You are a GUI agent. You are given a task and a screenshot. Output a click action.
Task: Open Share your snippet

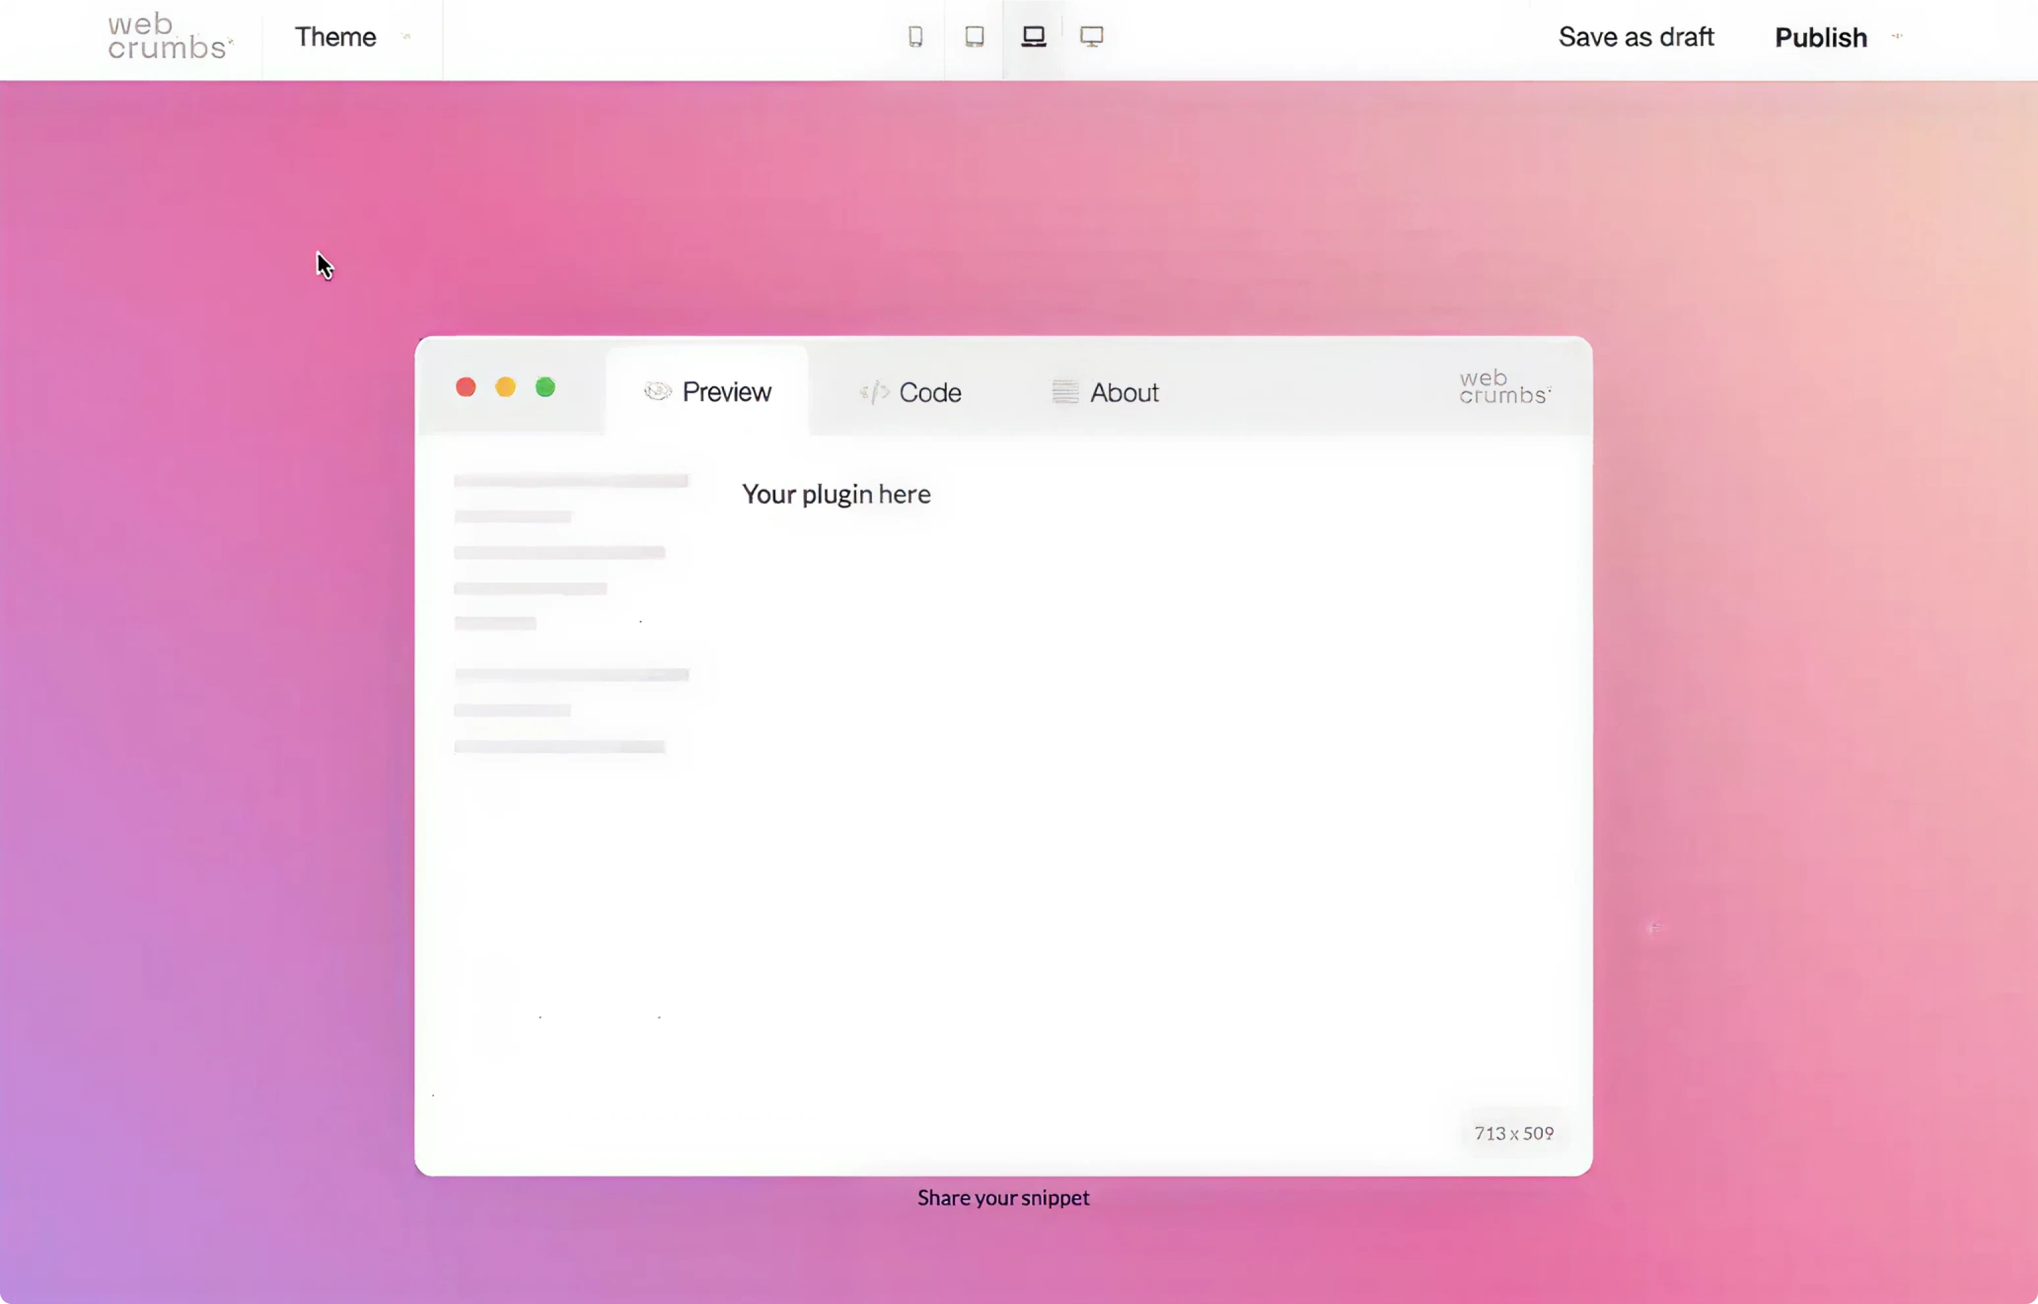pyautogui.click(x=1004, y=1197)
